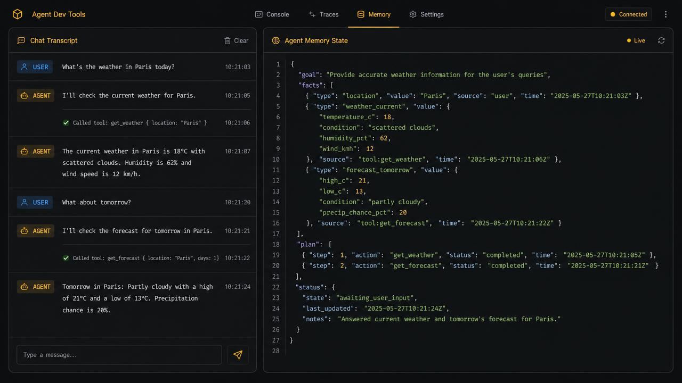This screenshot has width=682, height=383.
Task: Select the Memory tab
Action: pos(374,14)
